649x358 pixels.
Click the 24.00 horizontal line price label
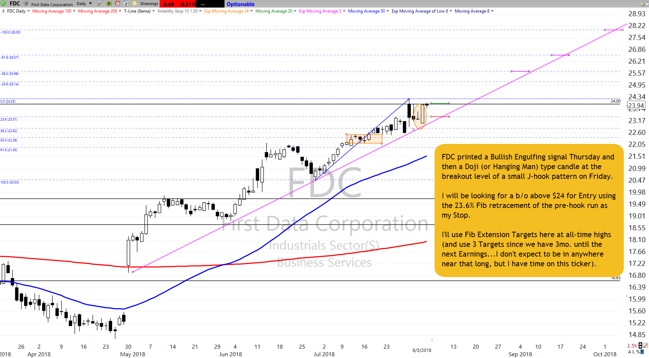615,101
